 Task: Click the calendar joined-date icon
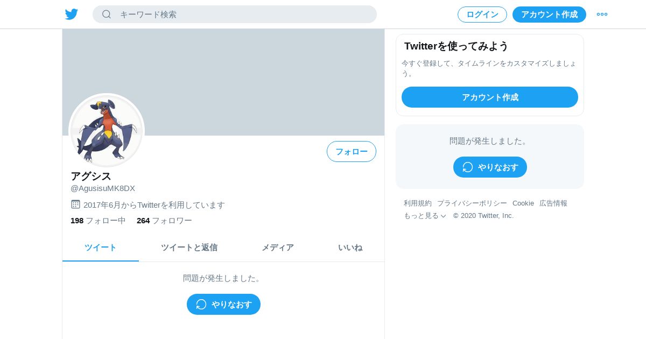(75, 204)
